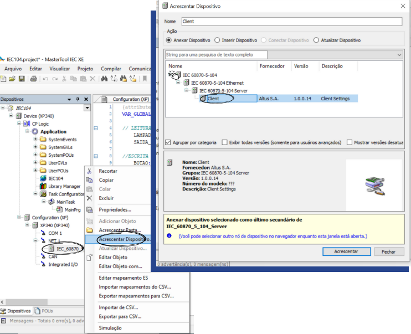Open the Projeto menu
411x334 pixels.
85,69
